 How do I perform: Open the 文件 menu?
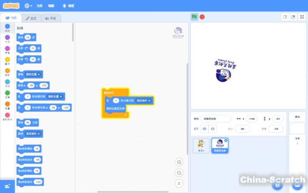pyautogui.click(x=40, y=6)
